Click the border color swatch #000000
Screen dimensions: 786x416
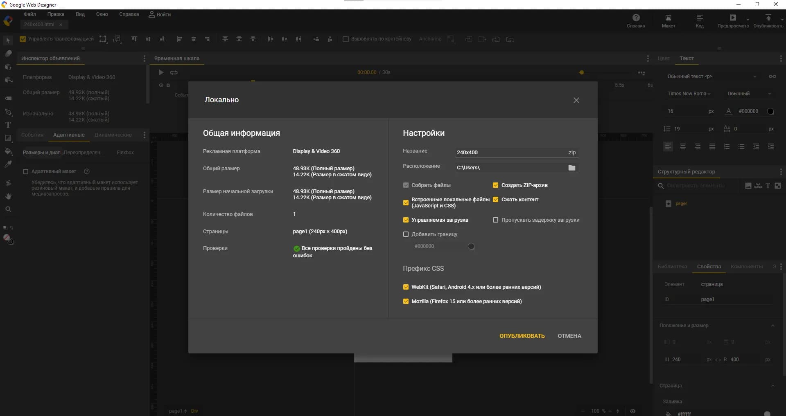[x=471, y=246]
